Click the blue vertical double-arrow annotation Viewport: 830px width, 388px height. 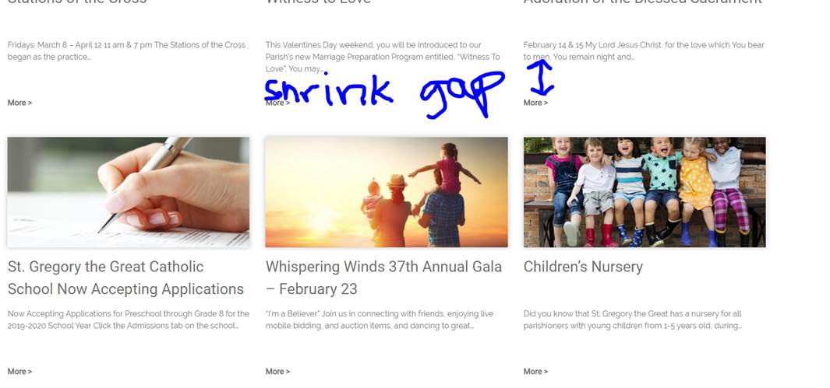click(x=540, y=78)
